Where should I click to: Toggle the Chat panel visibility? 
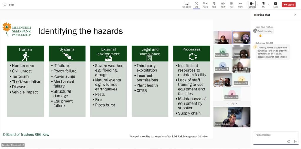196,4
